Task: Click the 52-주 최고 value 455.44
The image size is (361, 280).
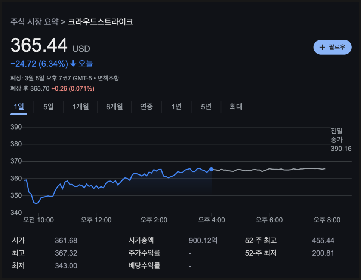Action: coord(323,240)
